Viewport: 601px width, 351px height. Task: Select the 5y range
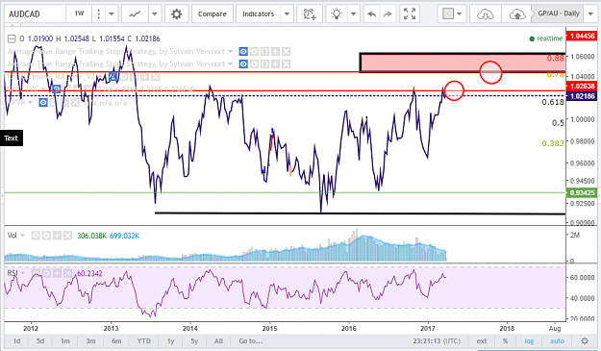tap(194, 340)
